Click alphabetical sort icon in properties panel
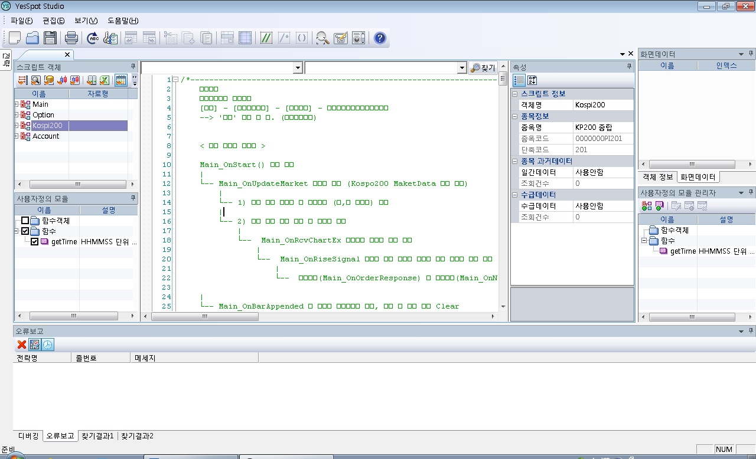Screen dimensions: 756x459 (x=532, y=80)
